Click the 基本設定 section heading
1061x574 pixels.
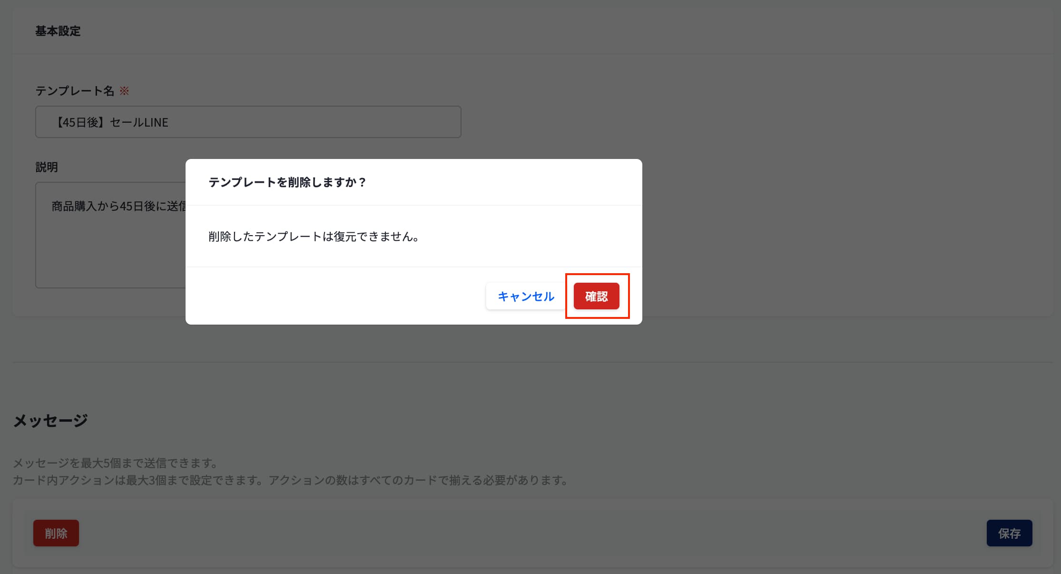(x=58, y=31)
